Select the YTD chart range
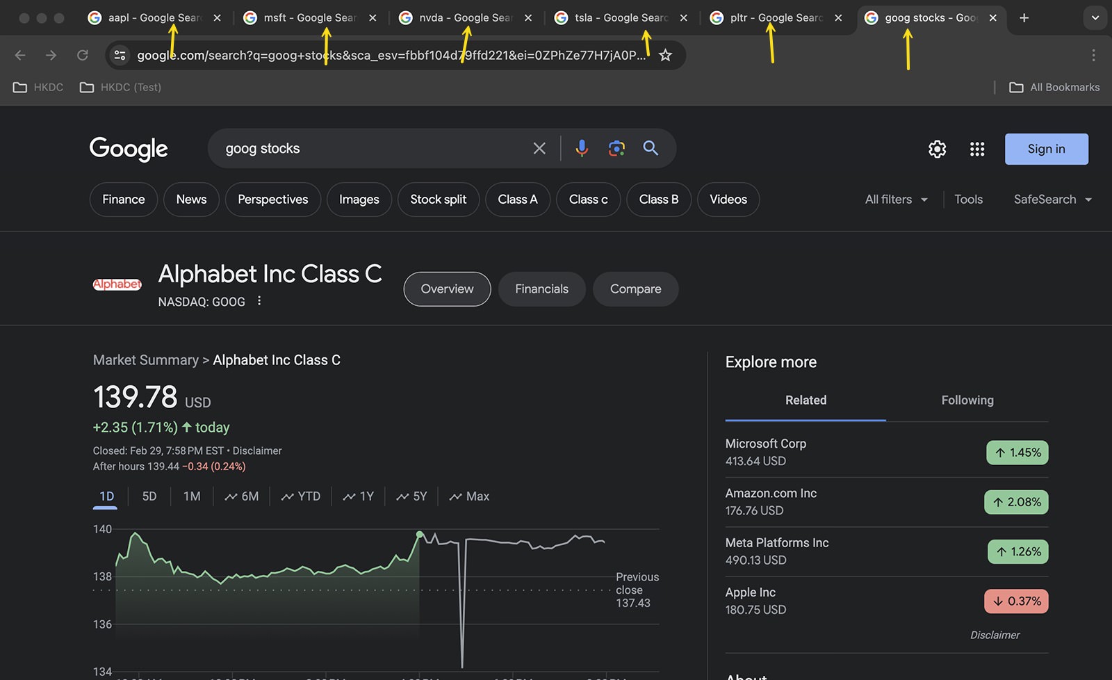Image resolution: width=1112 pixels, height=680 pixels. 301,496
